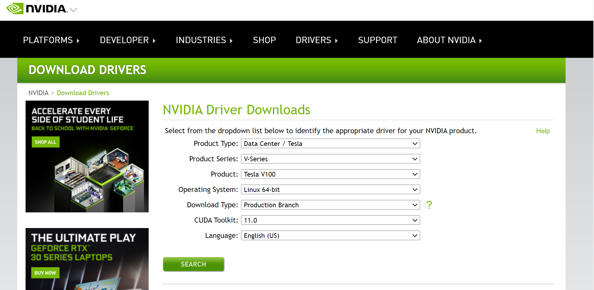Click BUY NOW in RTX laptops ad
This screenshot has width=594, height=290.
point(45,273)
